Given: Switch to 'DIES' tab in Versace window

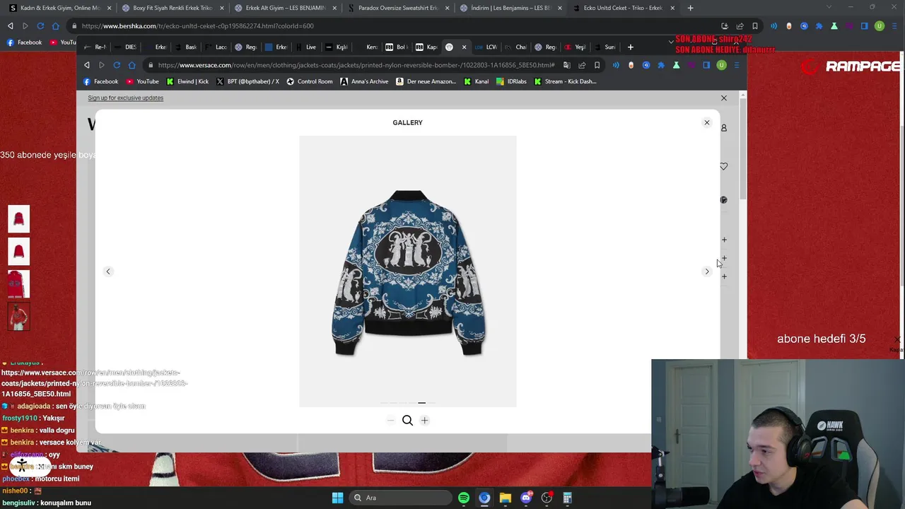Looking at the screenshot, I should click(x=125, y=47).
